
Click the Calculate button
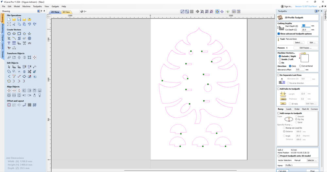coord(283,171)
